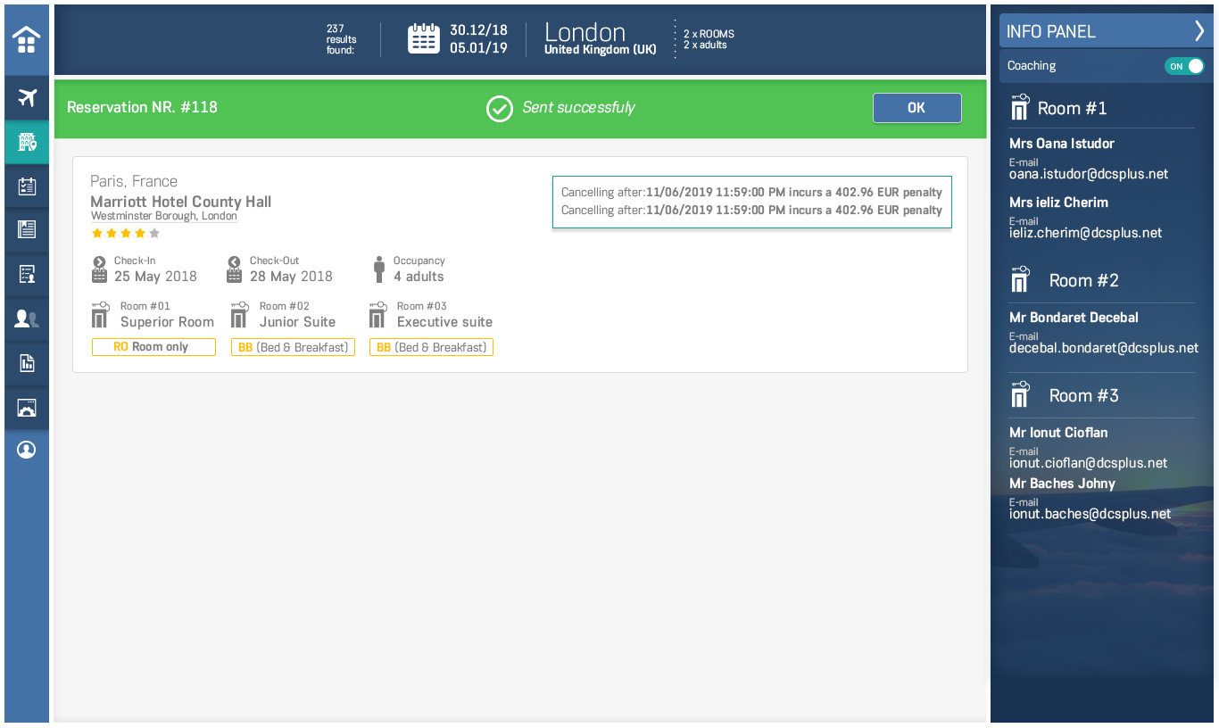Click the Room #2 heading in Info Panel
The width and height of the screenshot is (1219, 728).
point(1084,281)
